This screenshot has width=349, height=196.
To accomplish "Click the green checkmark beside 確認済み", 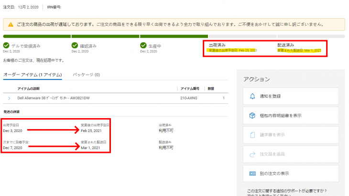I will point(75,45).
